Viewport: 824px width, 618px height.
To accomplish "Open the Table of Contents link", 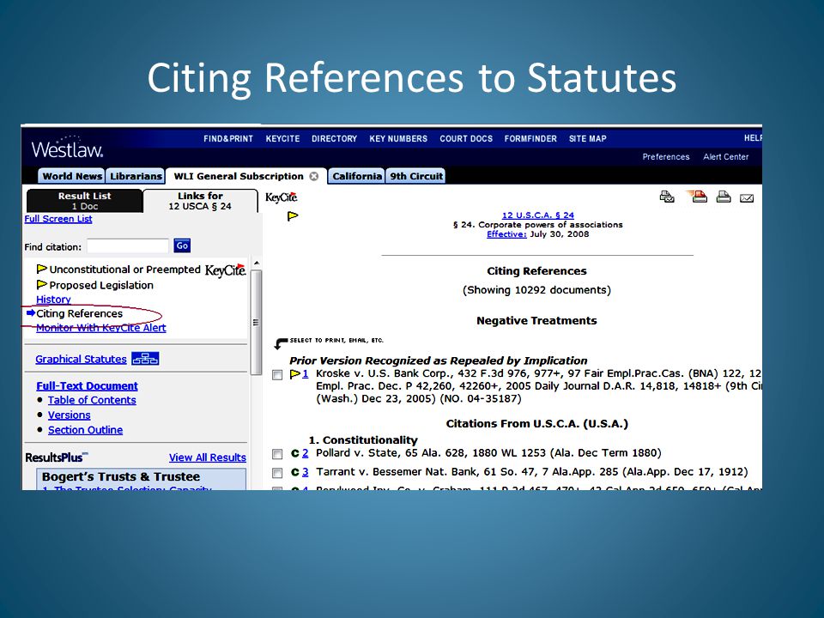I will (92, 400).
